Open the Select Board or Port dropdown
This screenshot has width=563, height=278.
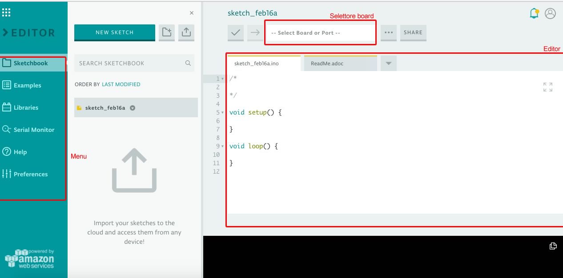tap(320, 33)
